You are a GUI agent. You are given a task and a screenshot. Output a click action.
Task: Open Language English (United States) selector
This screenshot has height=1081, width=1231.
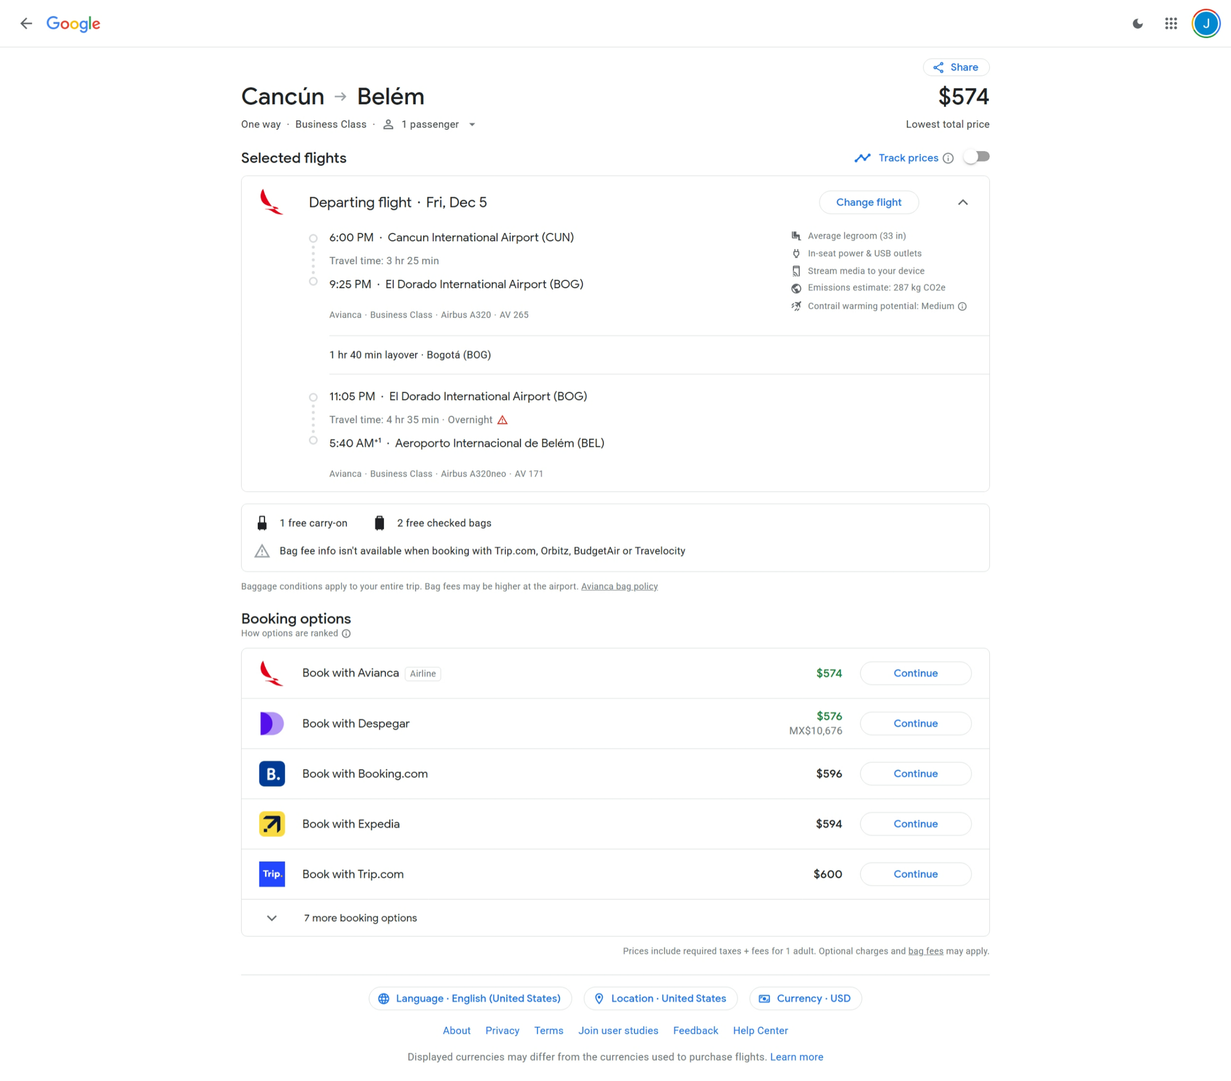coord(470,998)
